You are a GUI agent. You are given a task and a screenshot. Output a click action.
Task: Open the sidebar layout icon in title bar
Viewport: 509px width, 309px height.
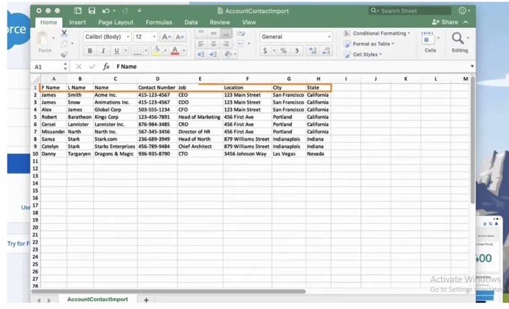[78, 11]
